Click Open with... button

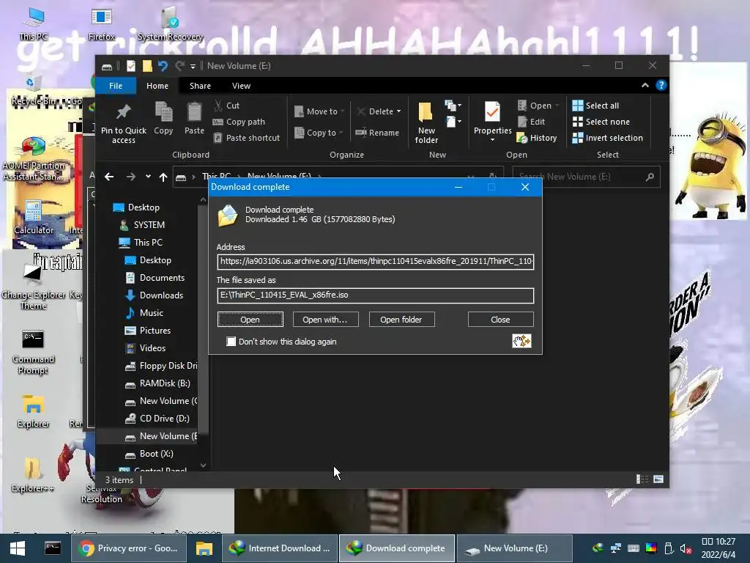pyautogui.click(x=325, y=320)
